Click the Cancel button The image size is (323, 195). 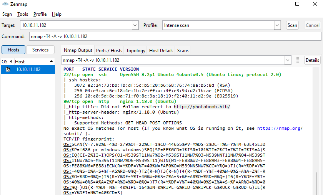313,25
